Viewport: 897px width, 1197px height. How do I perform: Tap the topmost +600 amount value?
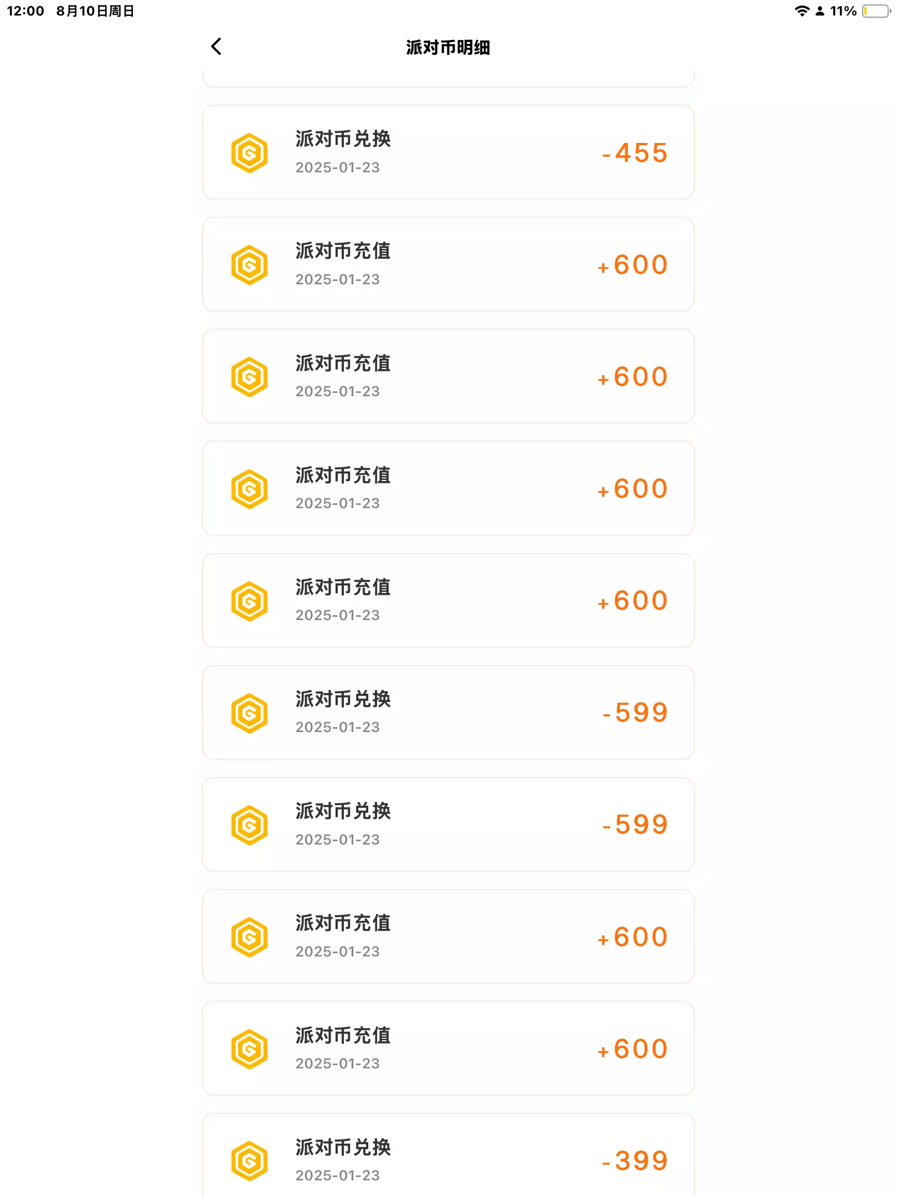[x=633, y=265]
